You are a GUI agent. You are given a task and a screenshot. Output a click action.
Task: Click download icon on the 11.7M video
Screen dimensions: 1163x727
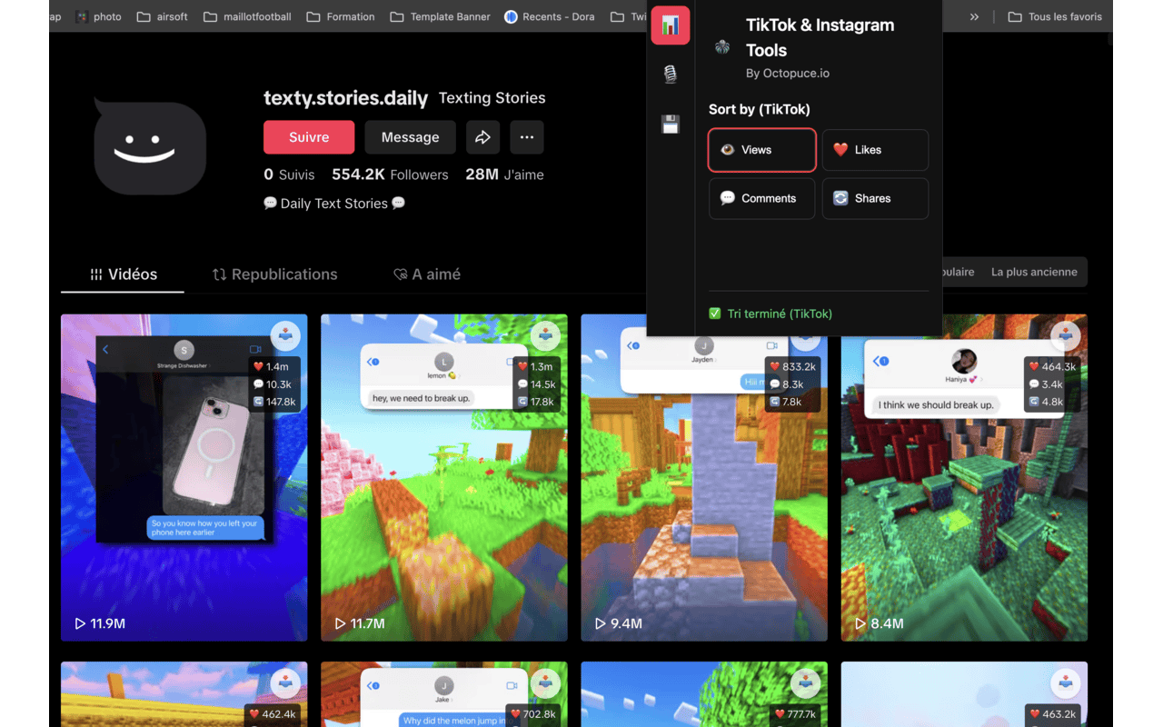546,335
